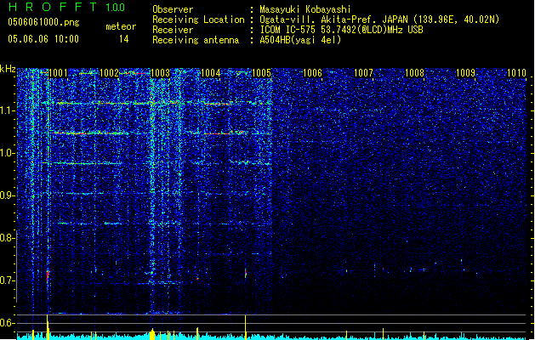Click the Ogata-vill. Akita-Pref. JAPAN location value
The image size is (535, 340).
click(379, 20)
